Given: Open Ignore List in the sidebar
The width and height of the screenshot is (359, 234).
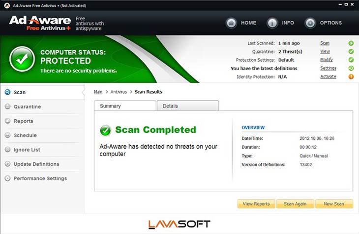Looking at the screenshot, I should [x=43, y=150].
